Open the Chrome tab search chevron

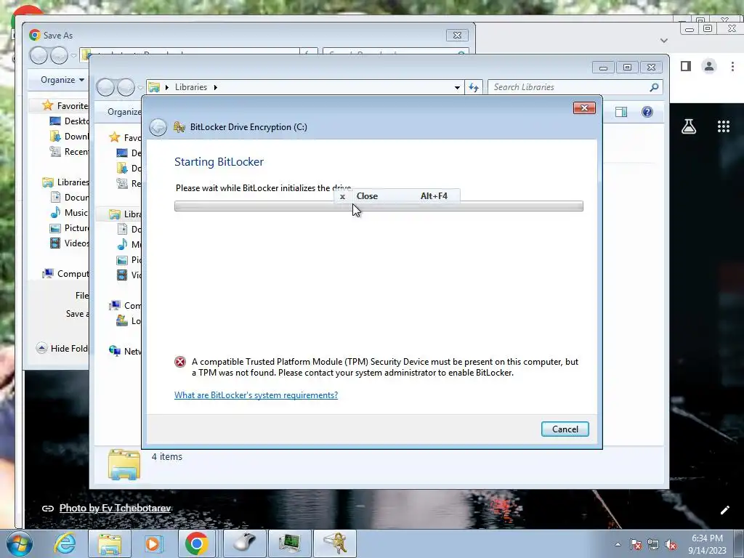pyautogui.click(x=664, y=41)
